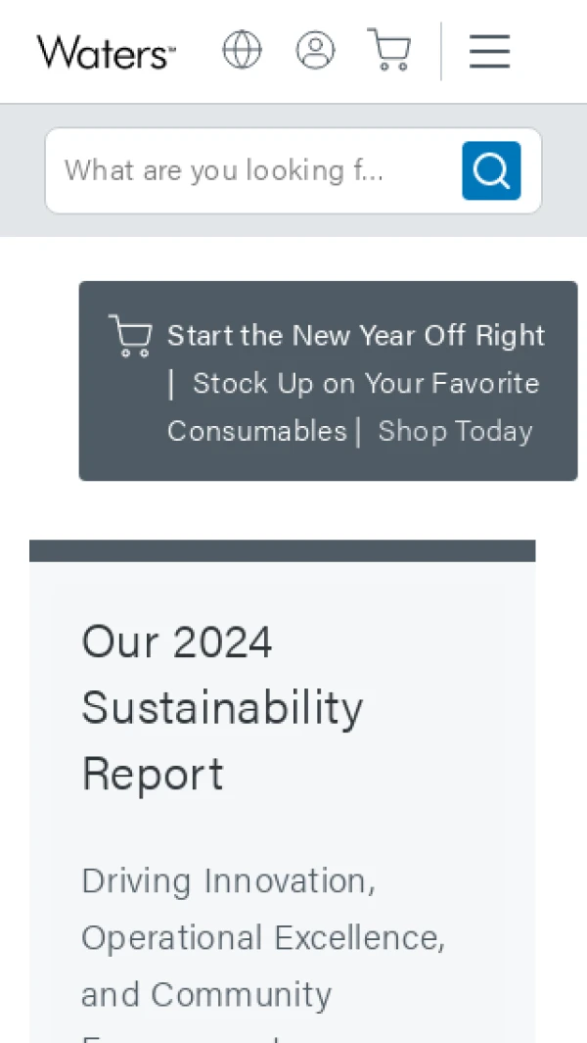
Task: Click the dark top bar of sustainability card
Action: [x=282, y=550]
